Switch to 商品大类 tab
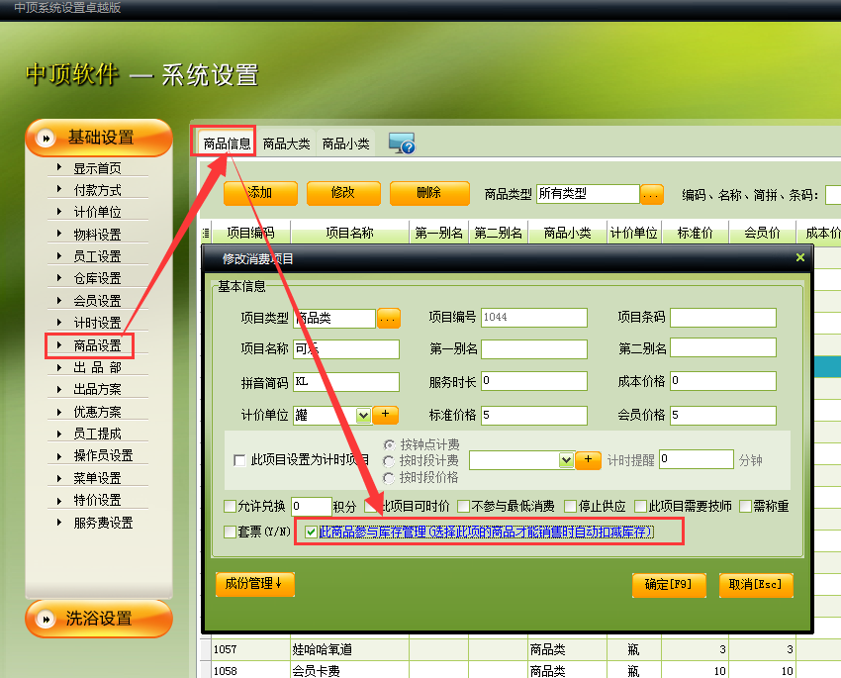Screen dimensions: 841x678 coord(286,144)
